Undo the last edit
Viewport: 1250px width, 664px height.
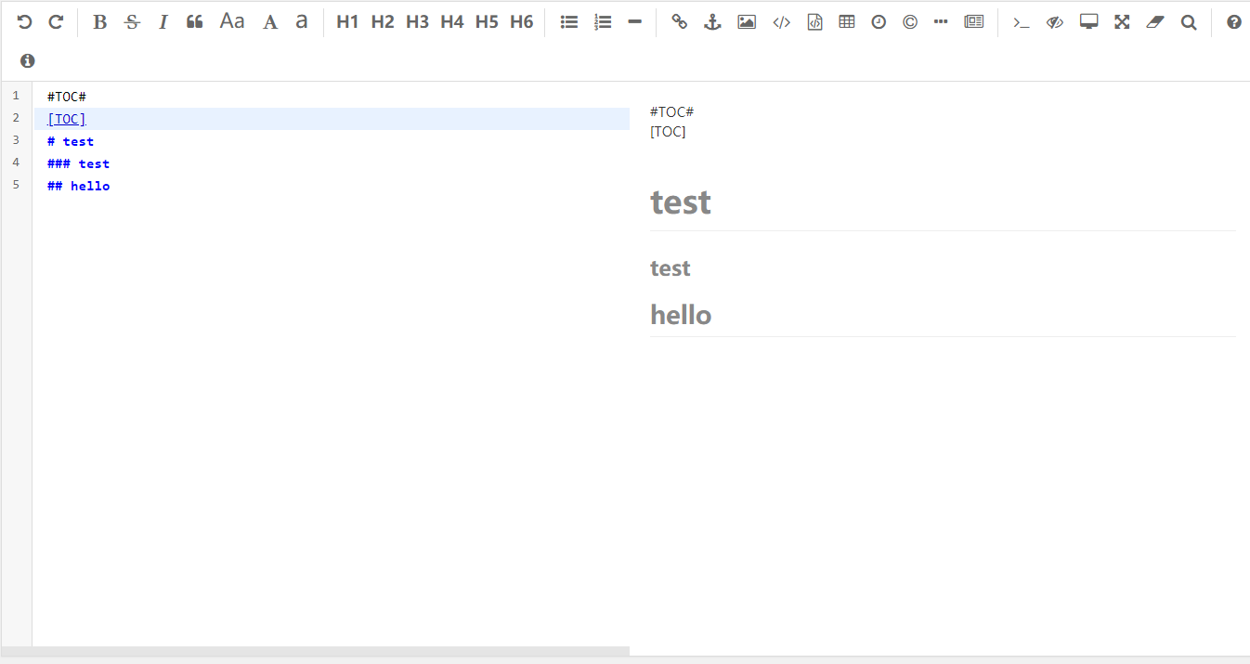(23, 21)
